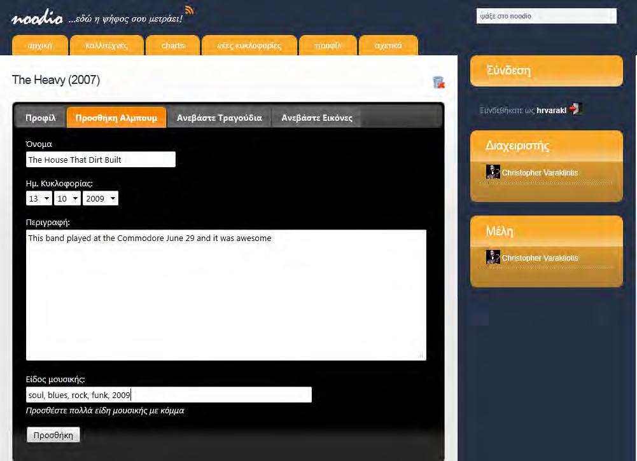The height and width of the screenshot is (461, 637).
Task: Open the σχετικά navigation tab
Action: 388,45
